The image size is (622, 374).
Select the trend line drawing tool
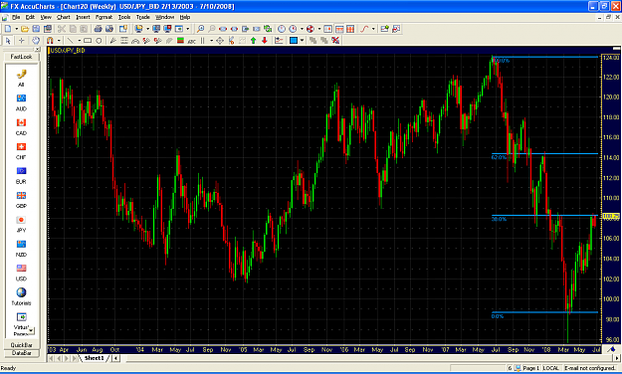click(x=71, y=41)
